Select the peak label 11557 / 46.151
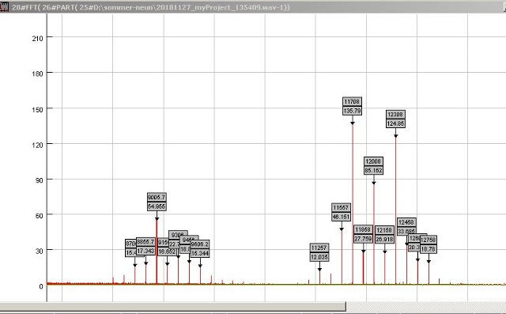The height and width of the screenshot is (314, 506). click(x=341, y=212)
